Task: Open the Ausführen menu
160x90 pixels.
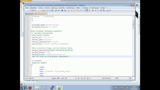Action: point(85,8)
